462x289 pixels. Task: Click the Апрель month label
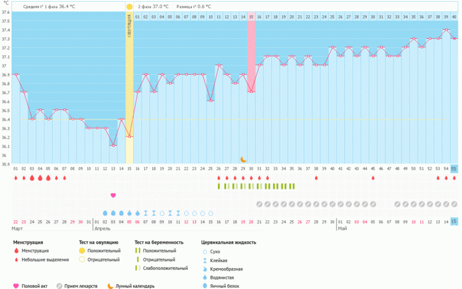click(102, 229)
